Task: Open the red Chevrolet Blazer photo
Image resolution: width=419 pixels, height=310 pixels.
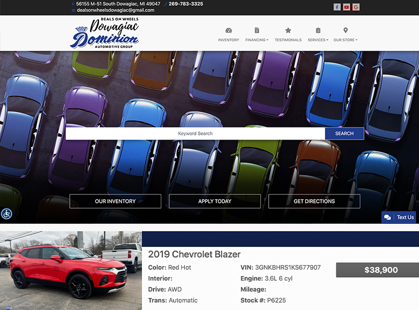Action: 71,270
